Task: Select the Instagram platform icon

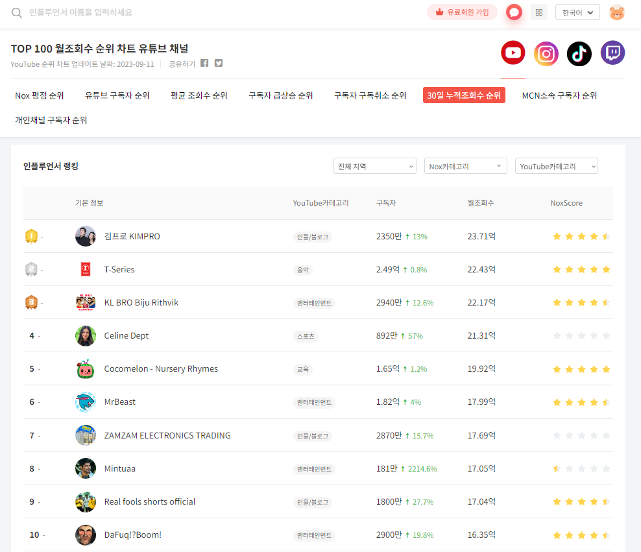Action: [x=546, y=54]
